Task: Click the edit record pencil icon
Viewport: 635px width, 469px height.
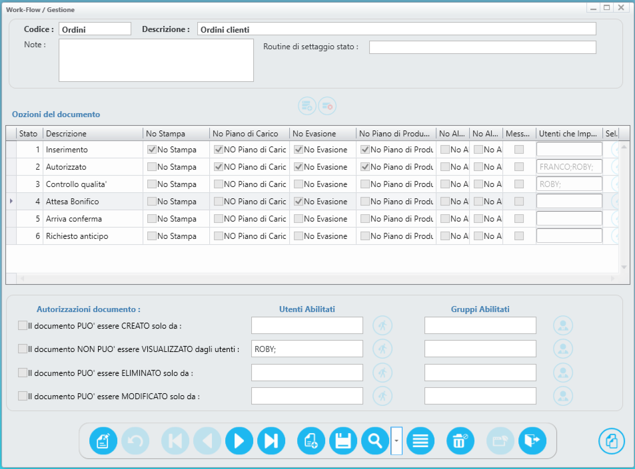Action: point(103,440)
